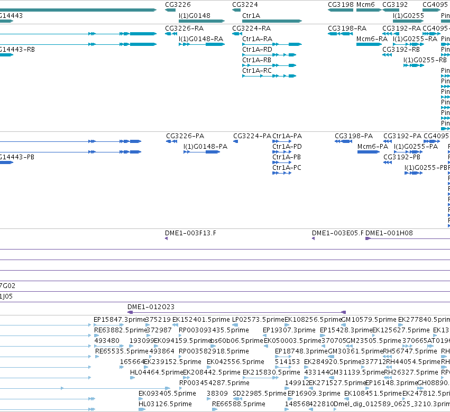
Task: Click EST EK239152.5prime
Action: (x=172, y=362)
